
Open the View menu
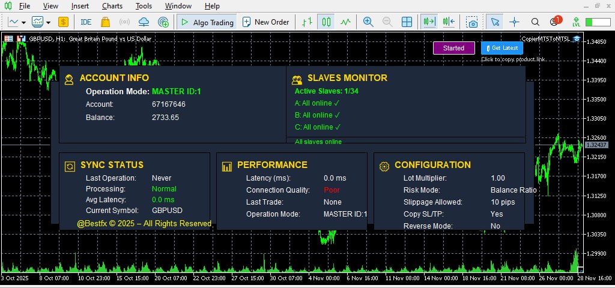tap(50, 6)
